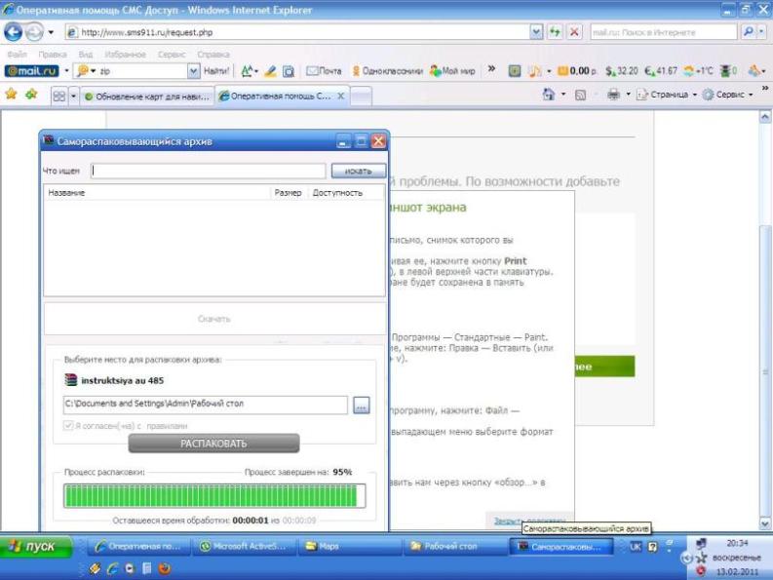773x580 pixels.
Task: Click the 'Что ищем' search input field
Action: pos(208,171)
